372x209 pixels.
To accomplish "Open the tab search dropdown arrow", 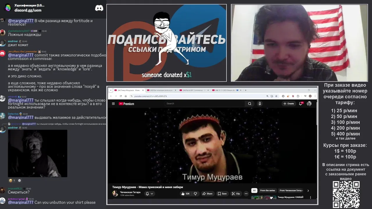I will pyautogui.click(x=111, y=90).
